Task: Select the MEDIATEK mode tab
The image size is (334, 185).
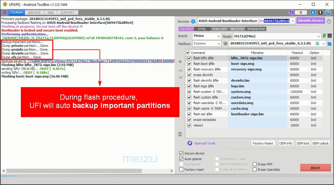Action: pyautogui.click(x=237, y=29)
